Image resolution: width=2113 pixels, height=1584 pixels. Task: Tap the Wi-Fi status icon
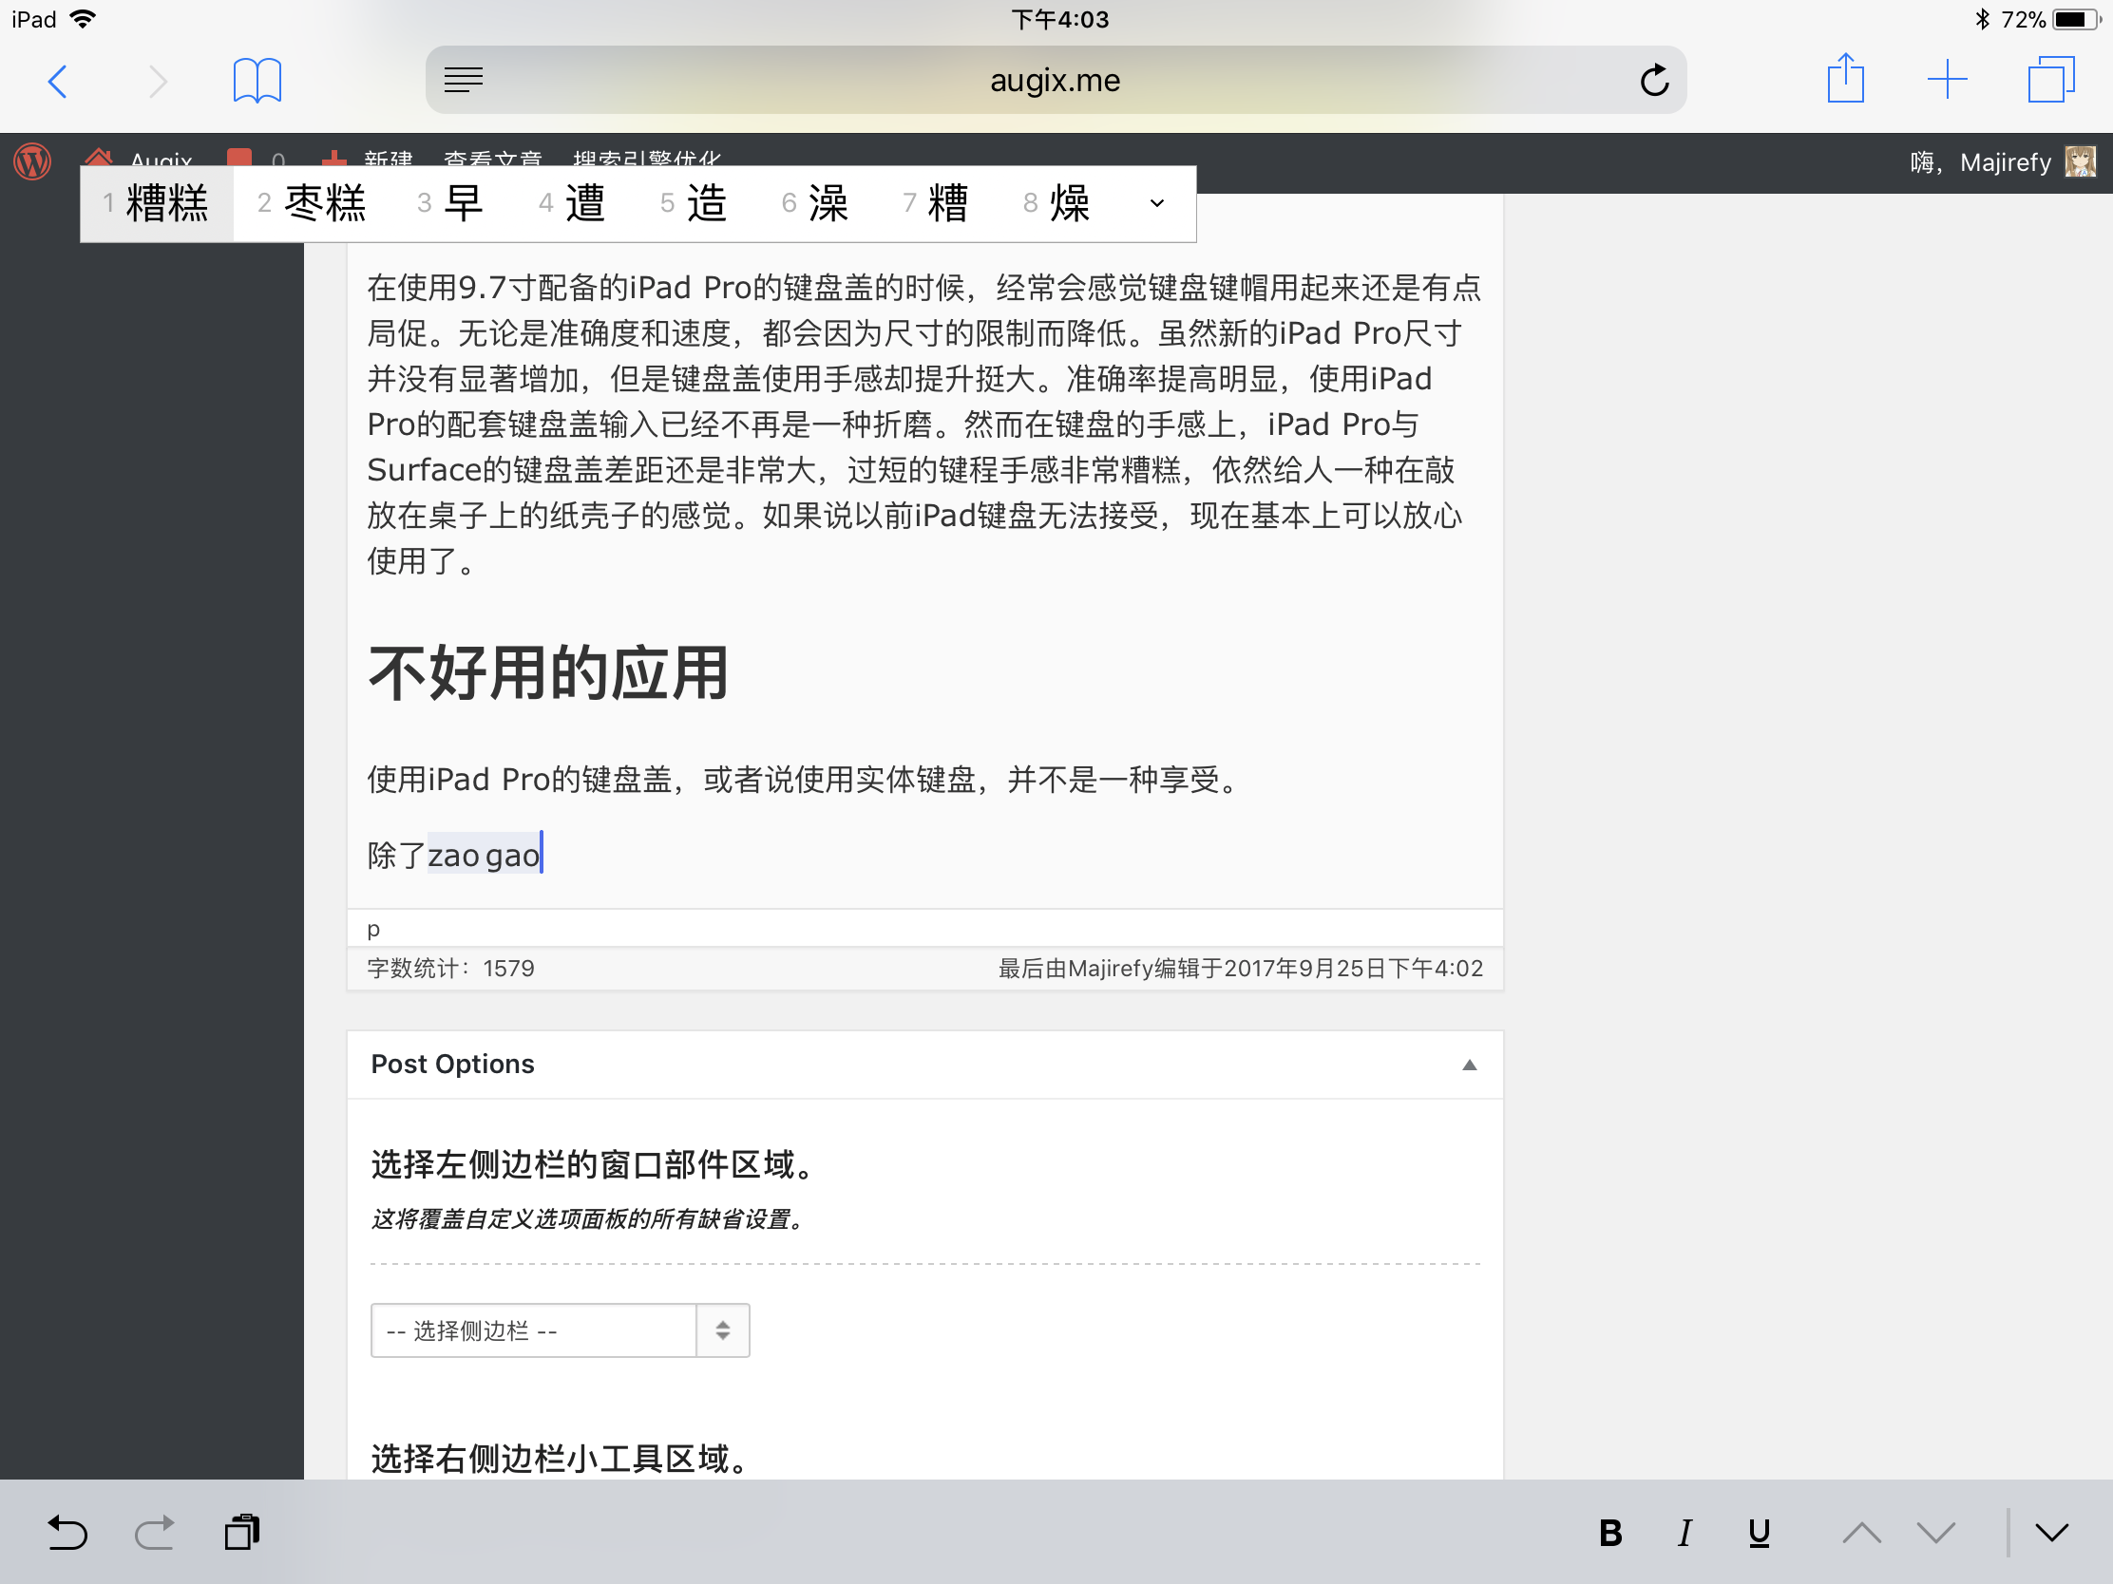(83, 19)
